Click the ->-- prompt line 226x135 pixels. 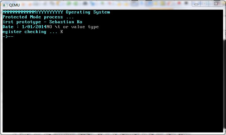(8, 37)
